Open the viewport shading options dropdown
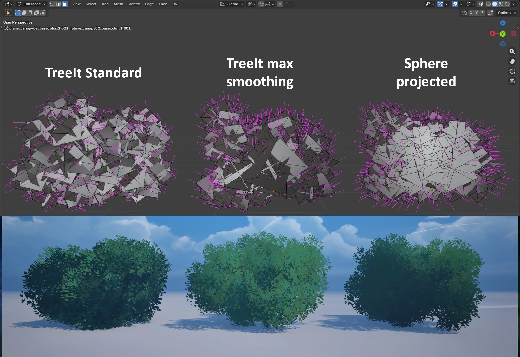The image size is (520, 357). (x=513, y=4)
